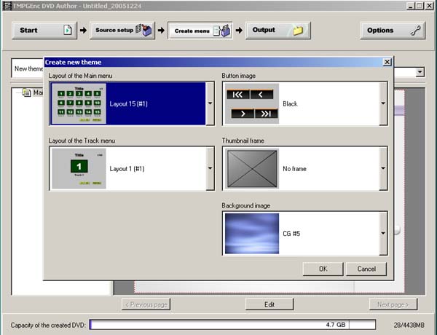Minimize the TMPGEnc DVD Author window
Screen dimensions: 437x335
pos(411,6)
